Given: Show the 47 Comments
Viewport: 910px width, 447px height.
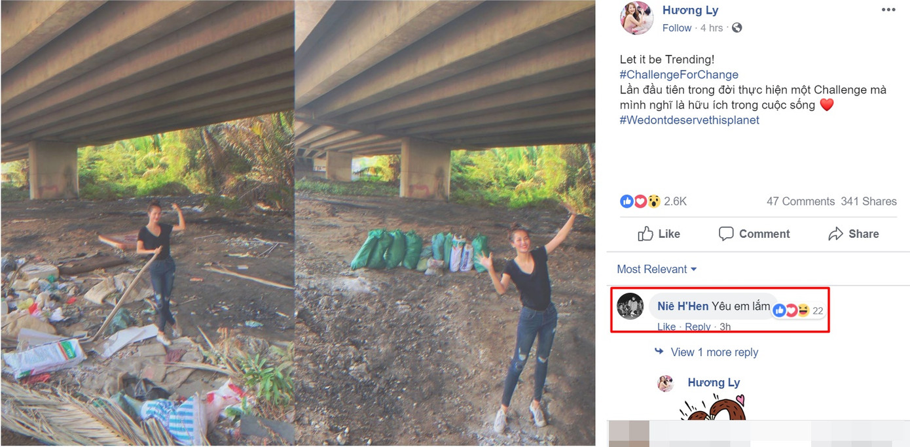Looking at the screenshot, I should click(800, 201).
